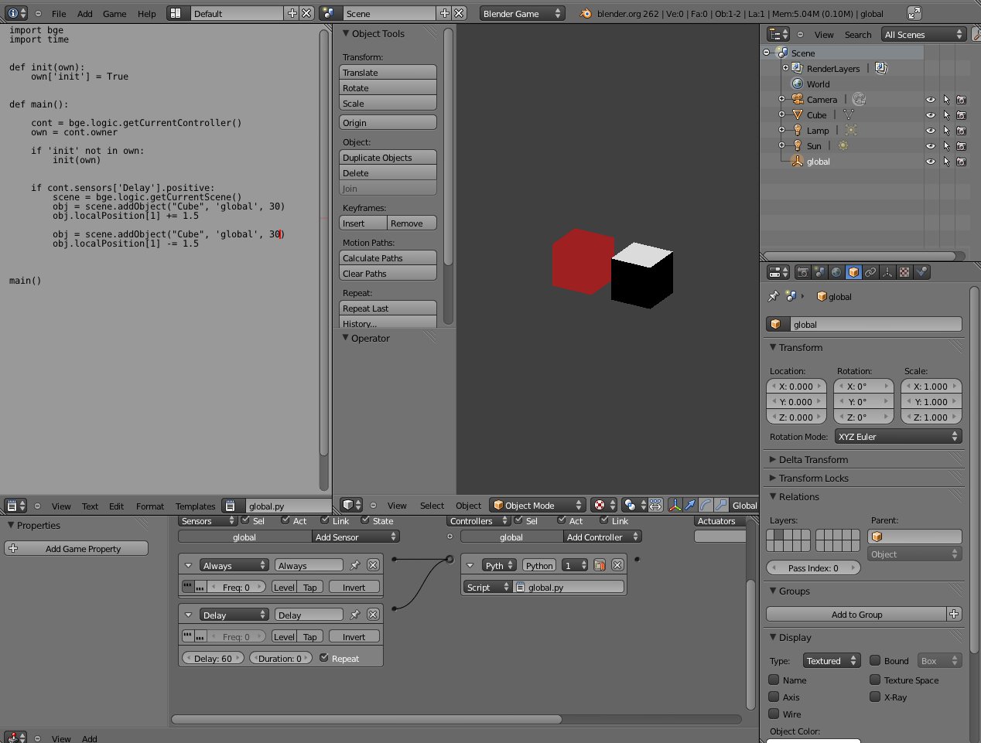This screenshot has height=743, width=981.
Task: Open text editor type selector icon
Action: pyautogui.click(x=15, y=506)
